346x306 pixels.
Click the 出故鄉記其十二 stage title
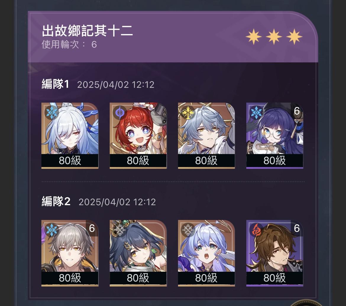[87, 30]
